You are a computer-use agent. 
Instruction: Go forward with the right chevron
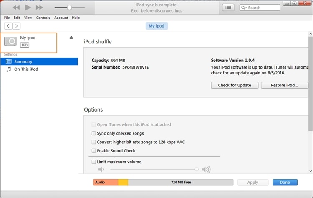pyautogui.click(x=16, y=26)
